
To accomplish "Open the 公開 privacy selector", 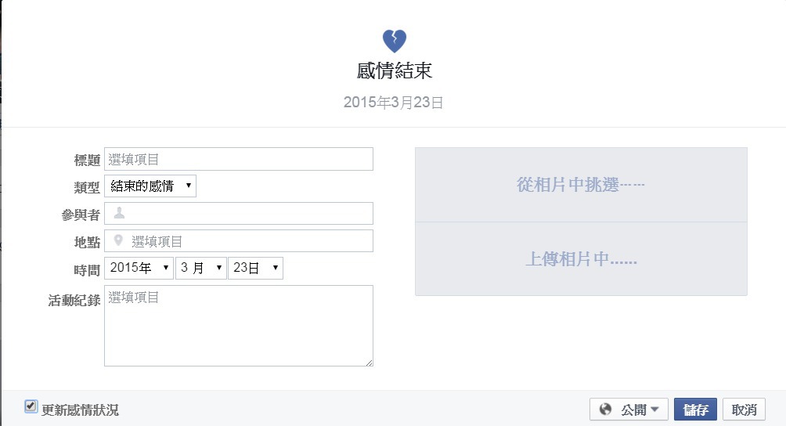I will 629,410.
